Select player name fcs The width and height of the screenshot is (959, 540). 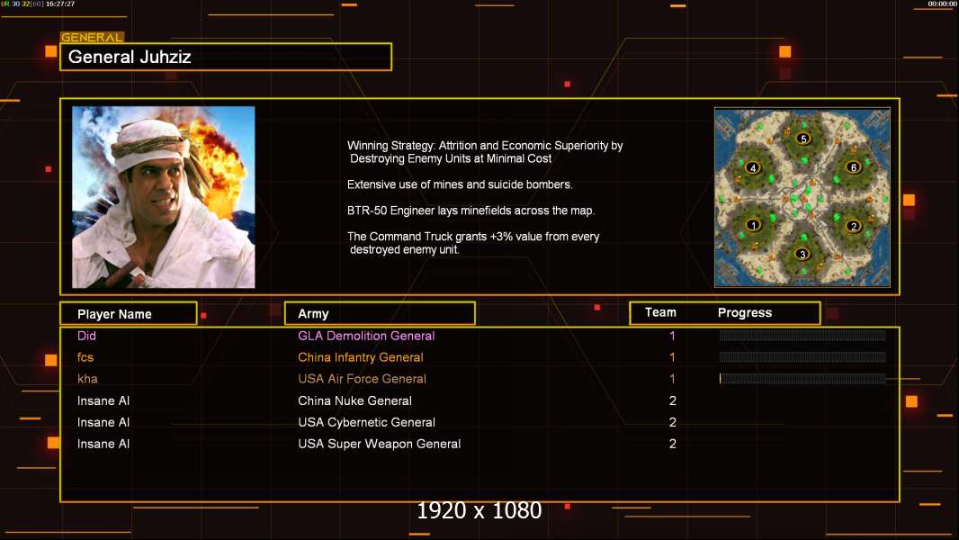[x=85, y=357]
